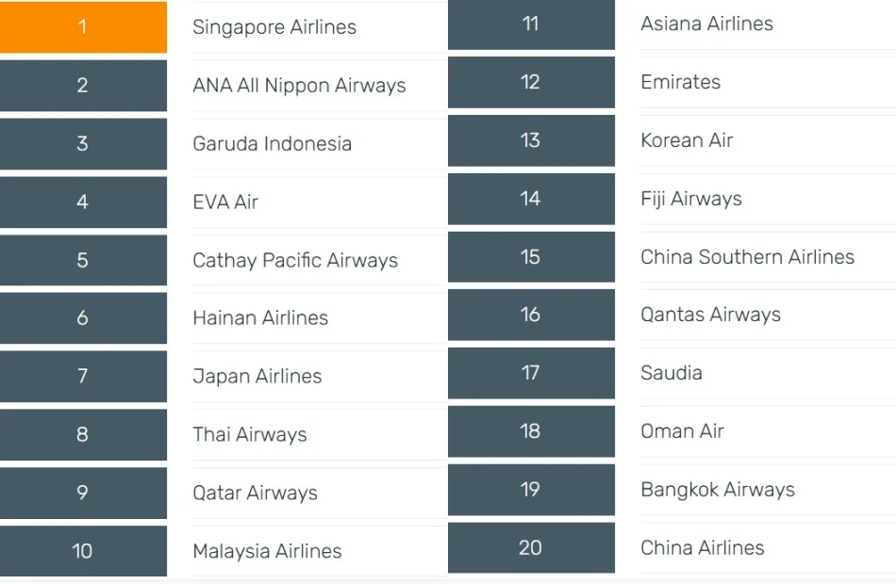
Task: Select the number 19 box for Bangkok Airways
Action: [531, 490]
